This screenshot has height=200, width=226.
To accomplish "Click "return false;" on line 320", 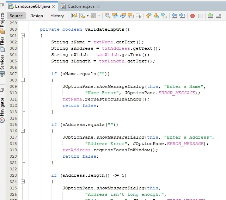I will 81,156.
